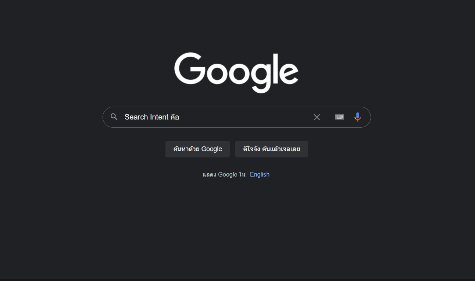Clear the query with the X icon
Screen dimensions: 475x281
(317, 117)
